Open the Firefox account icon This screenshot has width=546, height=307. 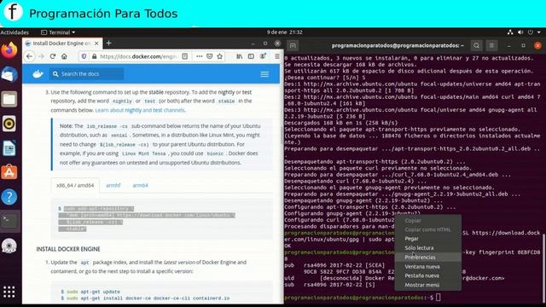pos(264,56)
